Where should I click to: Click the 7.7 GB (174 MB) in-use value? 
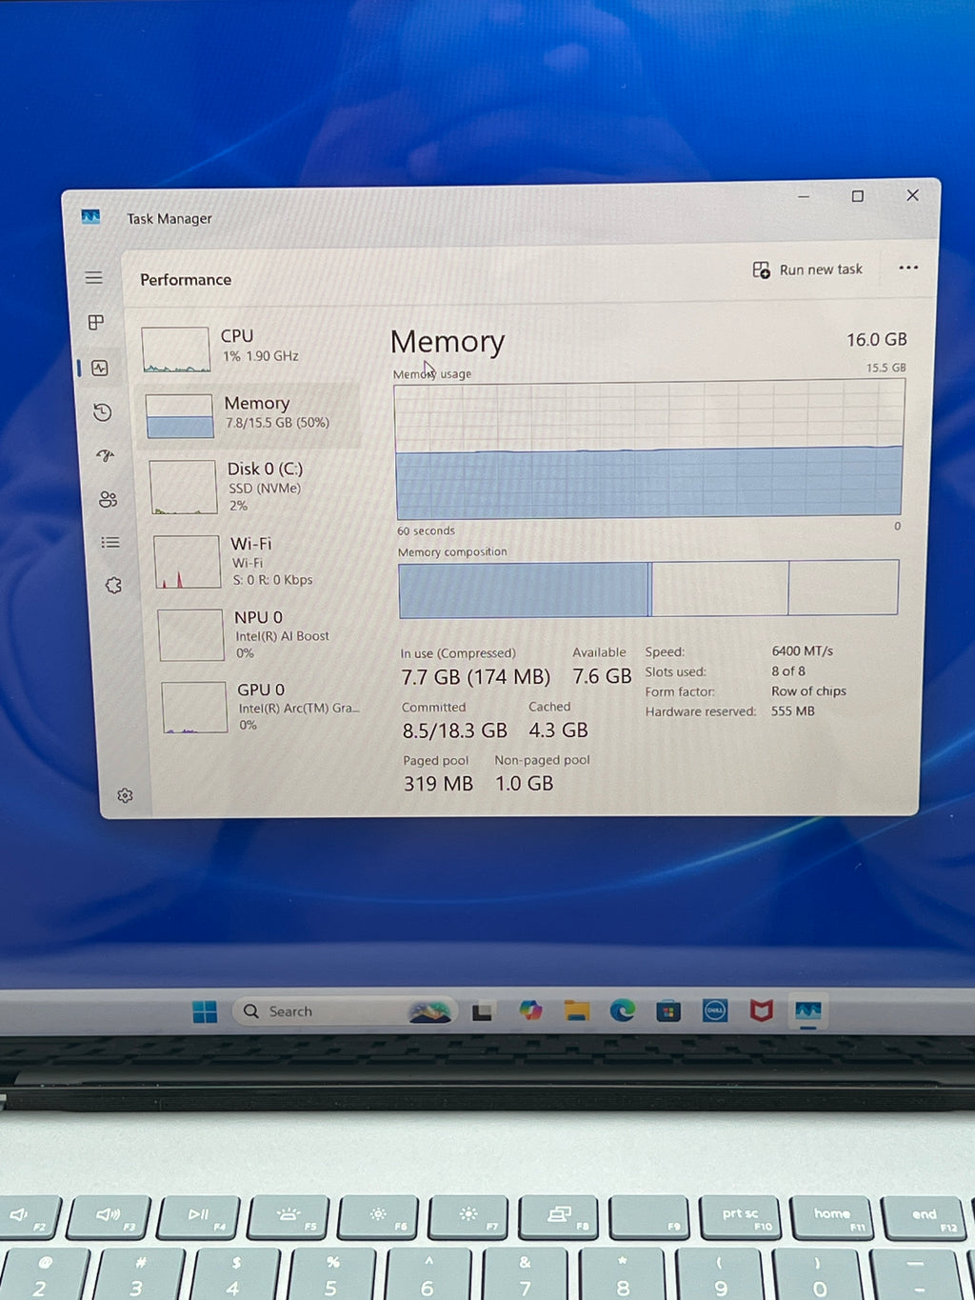475,677
